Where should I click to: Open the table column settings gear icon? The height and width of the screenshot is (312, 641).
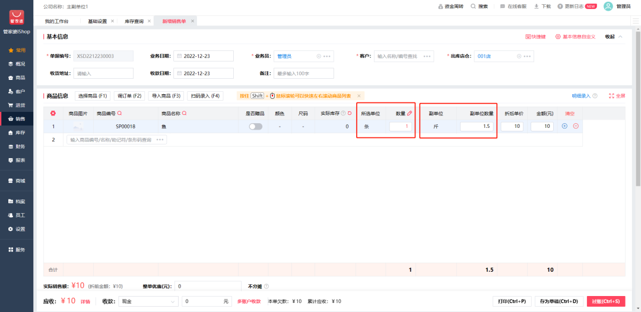pos(53,114)
